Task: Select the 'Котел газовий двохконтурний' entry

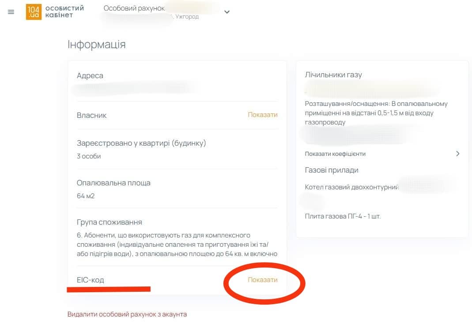Action: 352,187
